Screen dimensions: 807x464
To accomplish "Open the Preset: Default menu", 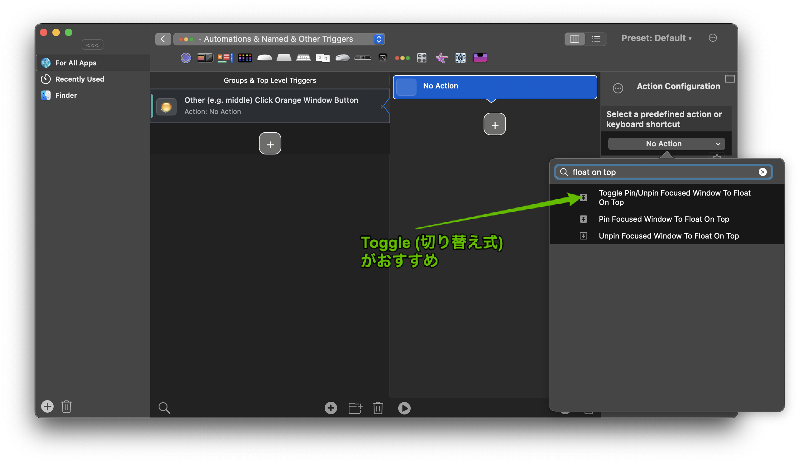I will [656, 38].
